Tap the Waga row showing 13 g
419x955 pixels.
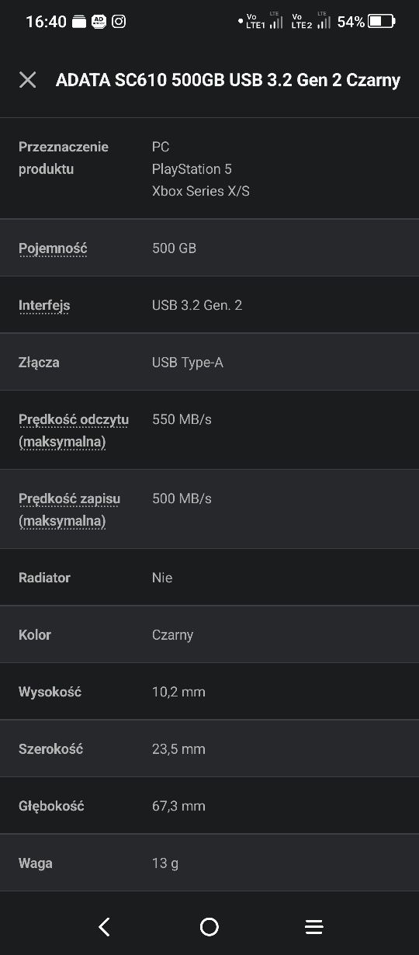209,863
